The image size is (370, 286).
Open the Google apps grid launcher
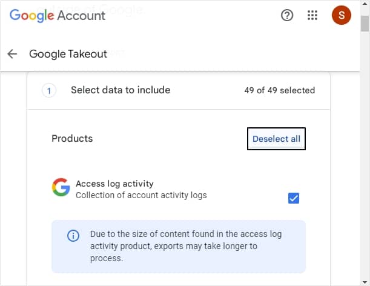[x=312, y=16]
